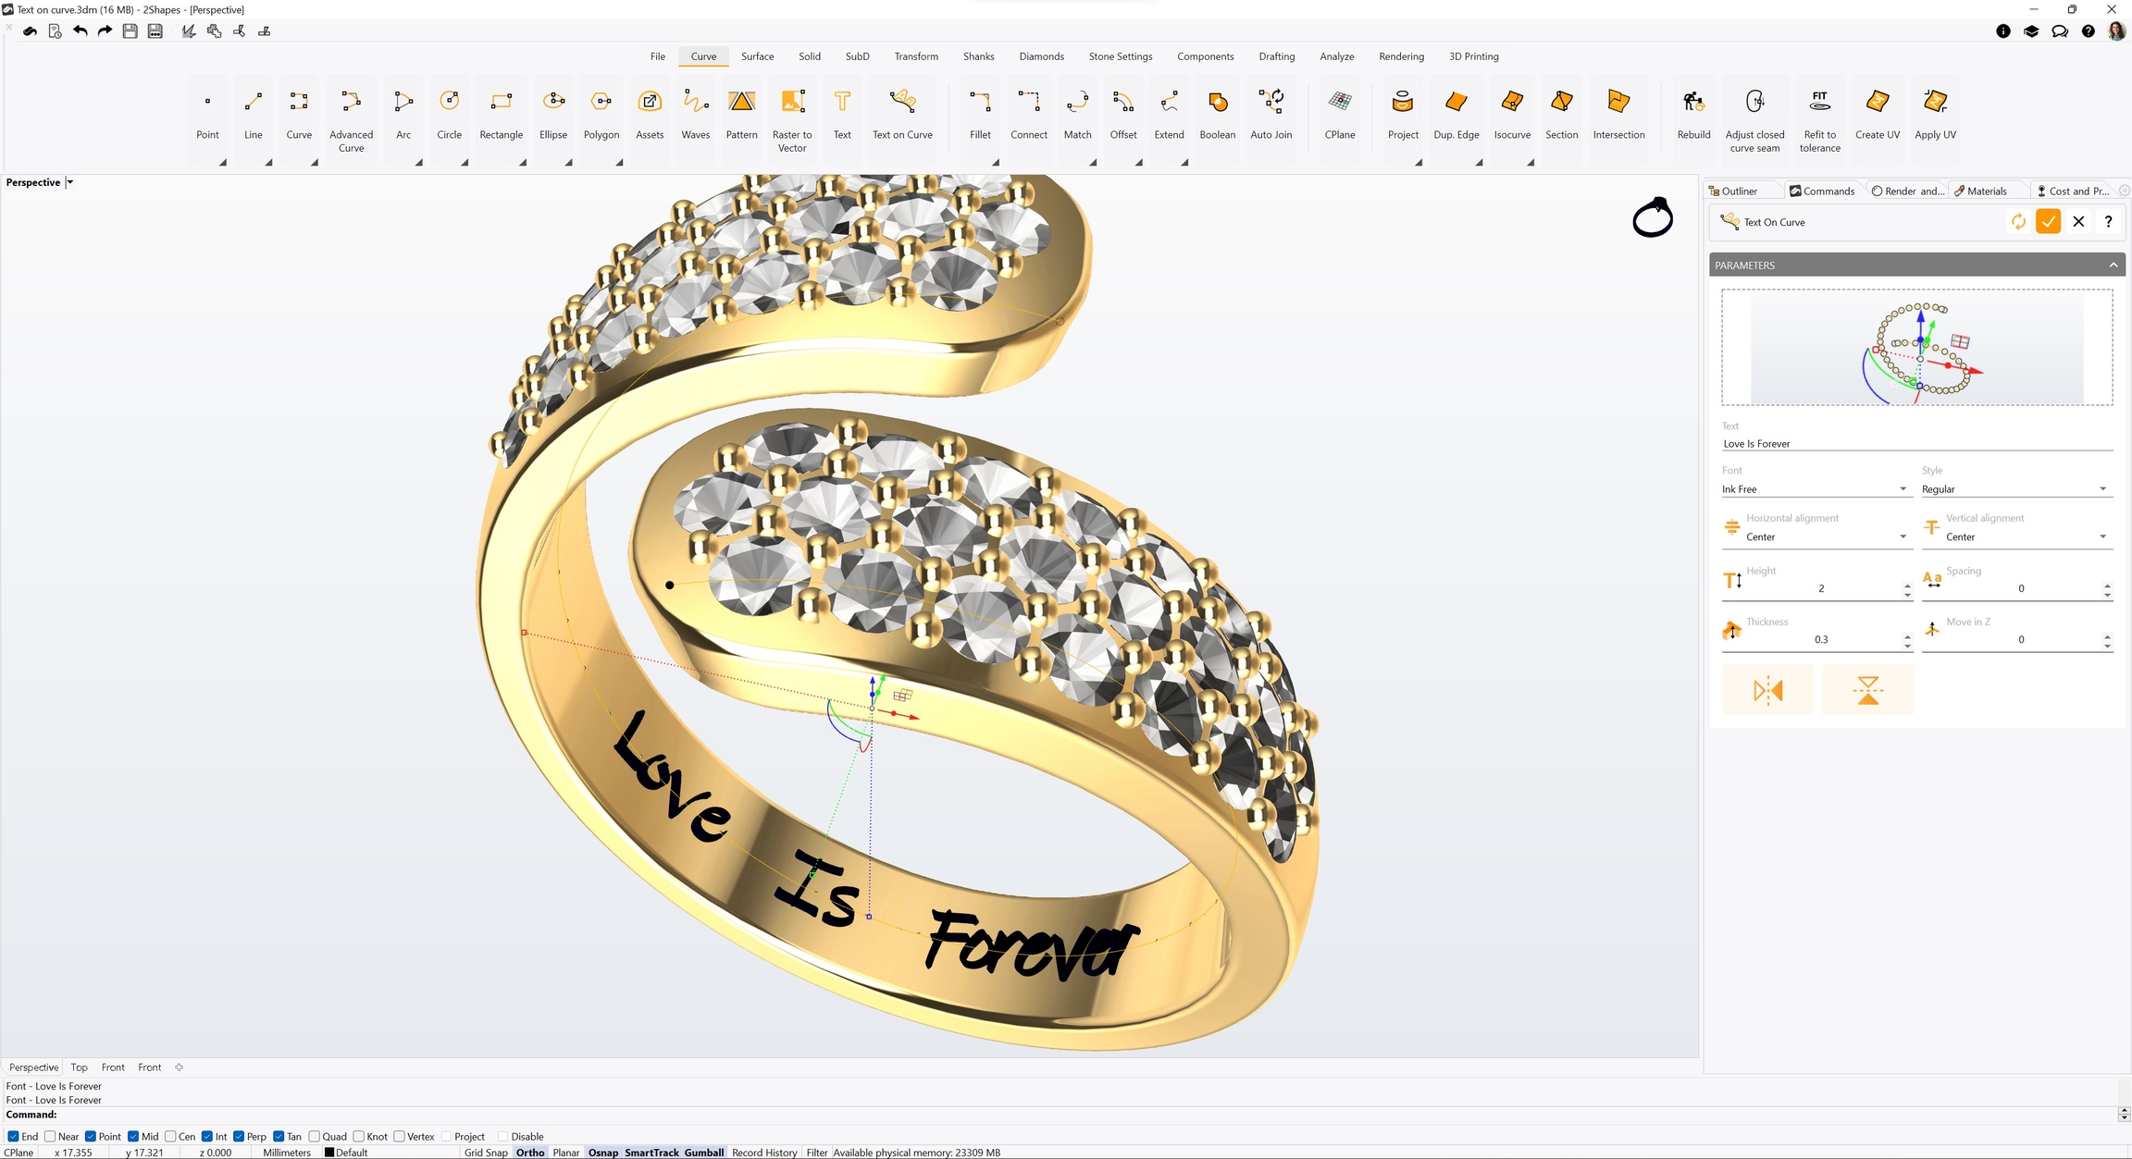Screen dimensions: 2132x1159
Task: Enable the Near object snap checkbox
Action: coord(51,1137)
